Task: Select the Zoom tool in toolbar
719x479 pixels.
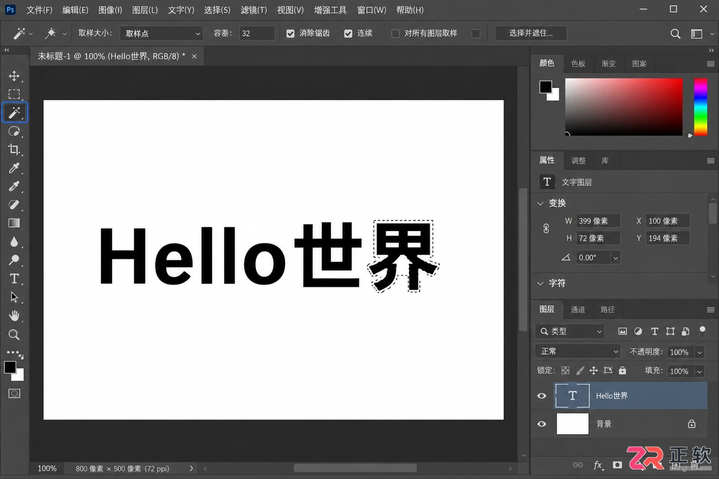Action: tap(14, 335)
